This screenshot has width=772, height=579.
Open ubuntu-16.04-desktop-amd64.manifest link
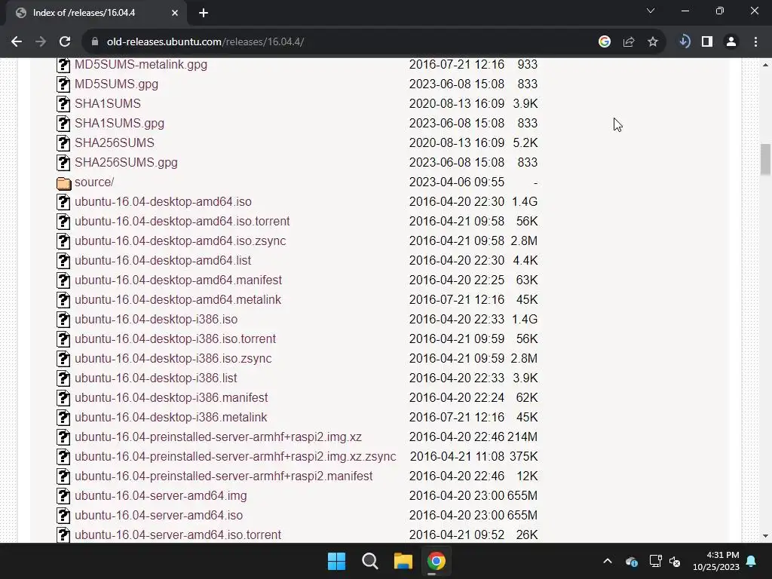click(178, 280)
